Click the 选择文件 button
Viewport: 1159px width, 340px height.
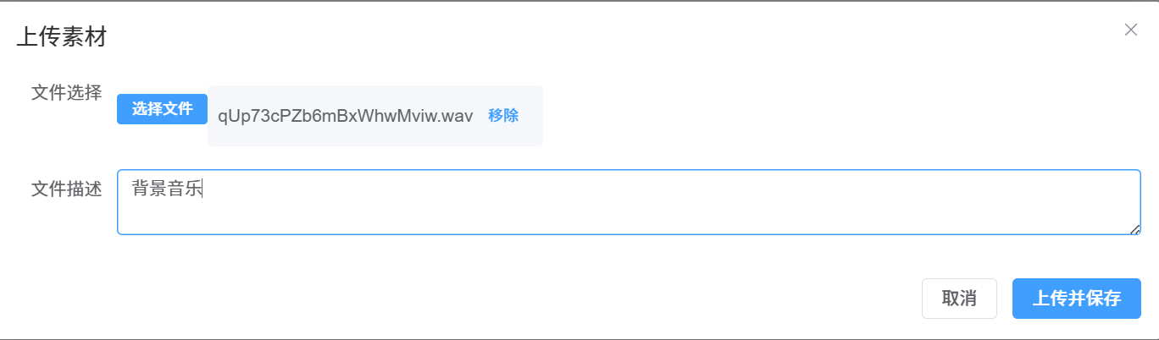point(162,109)
